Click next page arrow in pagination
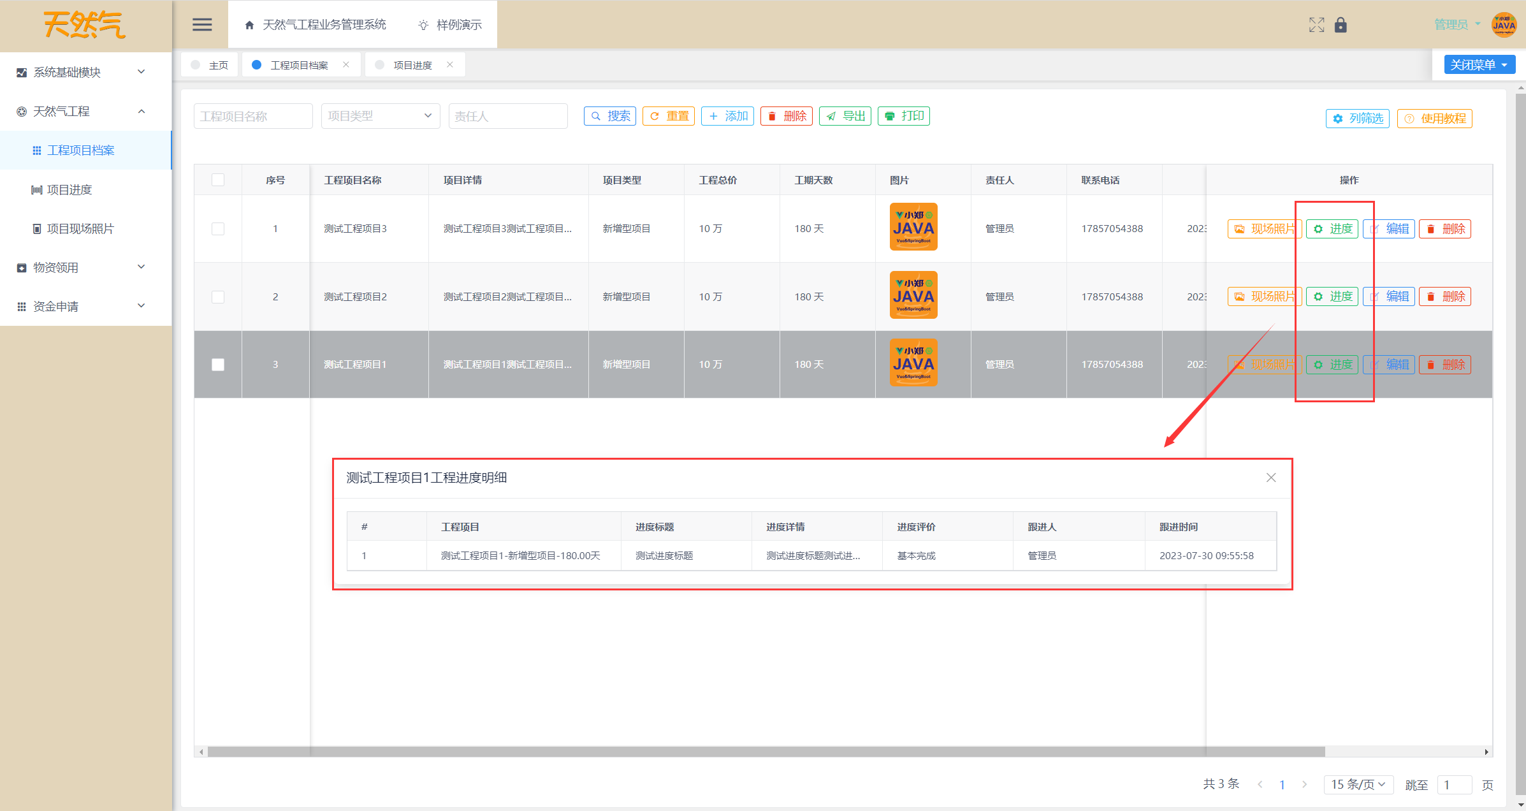Screen dimensions: 1526x811 [x=1304, y=784]
